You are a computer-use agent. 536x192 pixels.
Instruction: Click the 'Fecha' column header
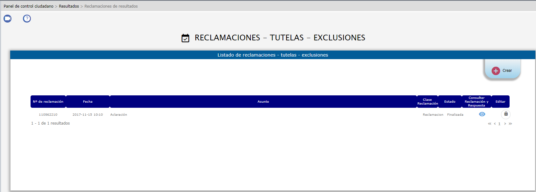coord(88,102)
